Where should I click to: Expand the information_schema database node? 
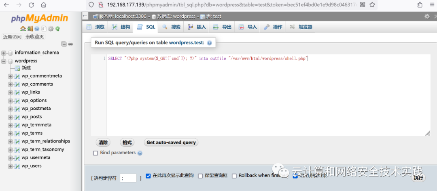4,53
